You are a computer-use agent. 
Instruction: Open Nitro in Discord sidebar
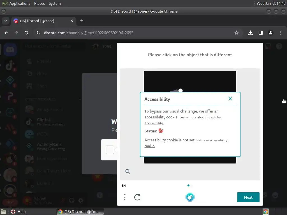click(42, 74)
